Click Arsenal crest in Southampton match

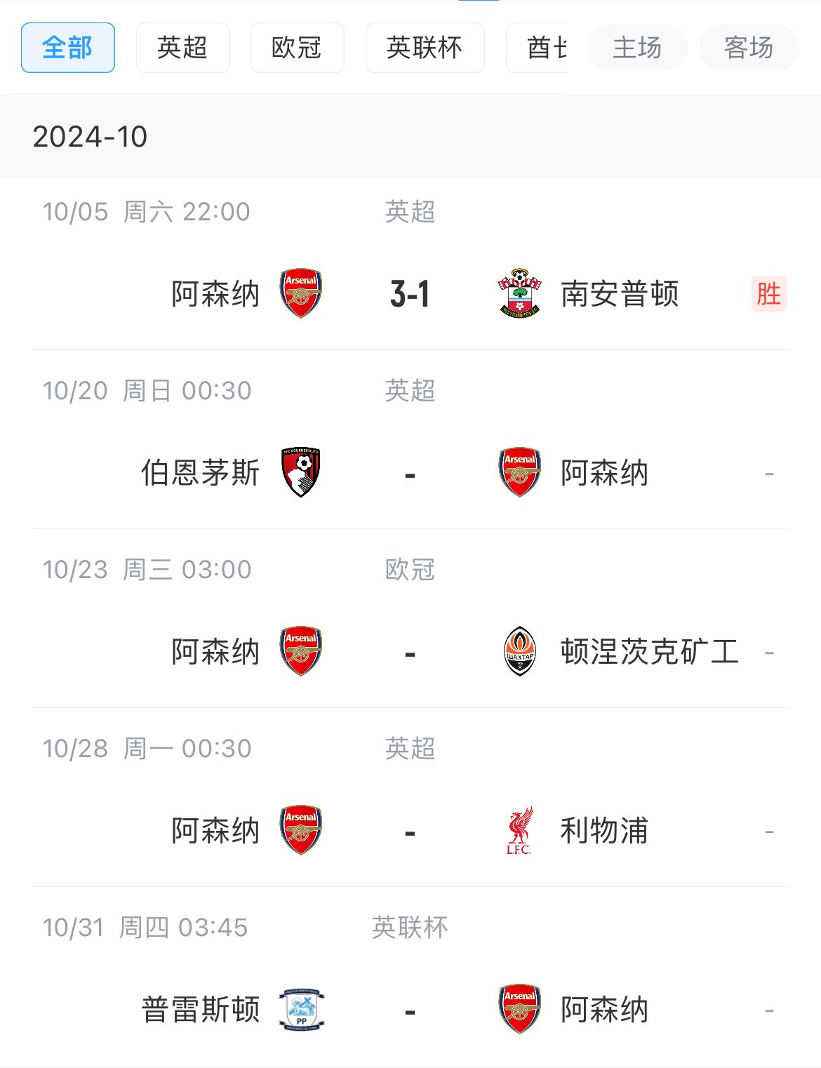pyautogui.click(x=301, y=293)
